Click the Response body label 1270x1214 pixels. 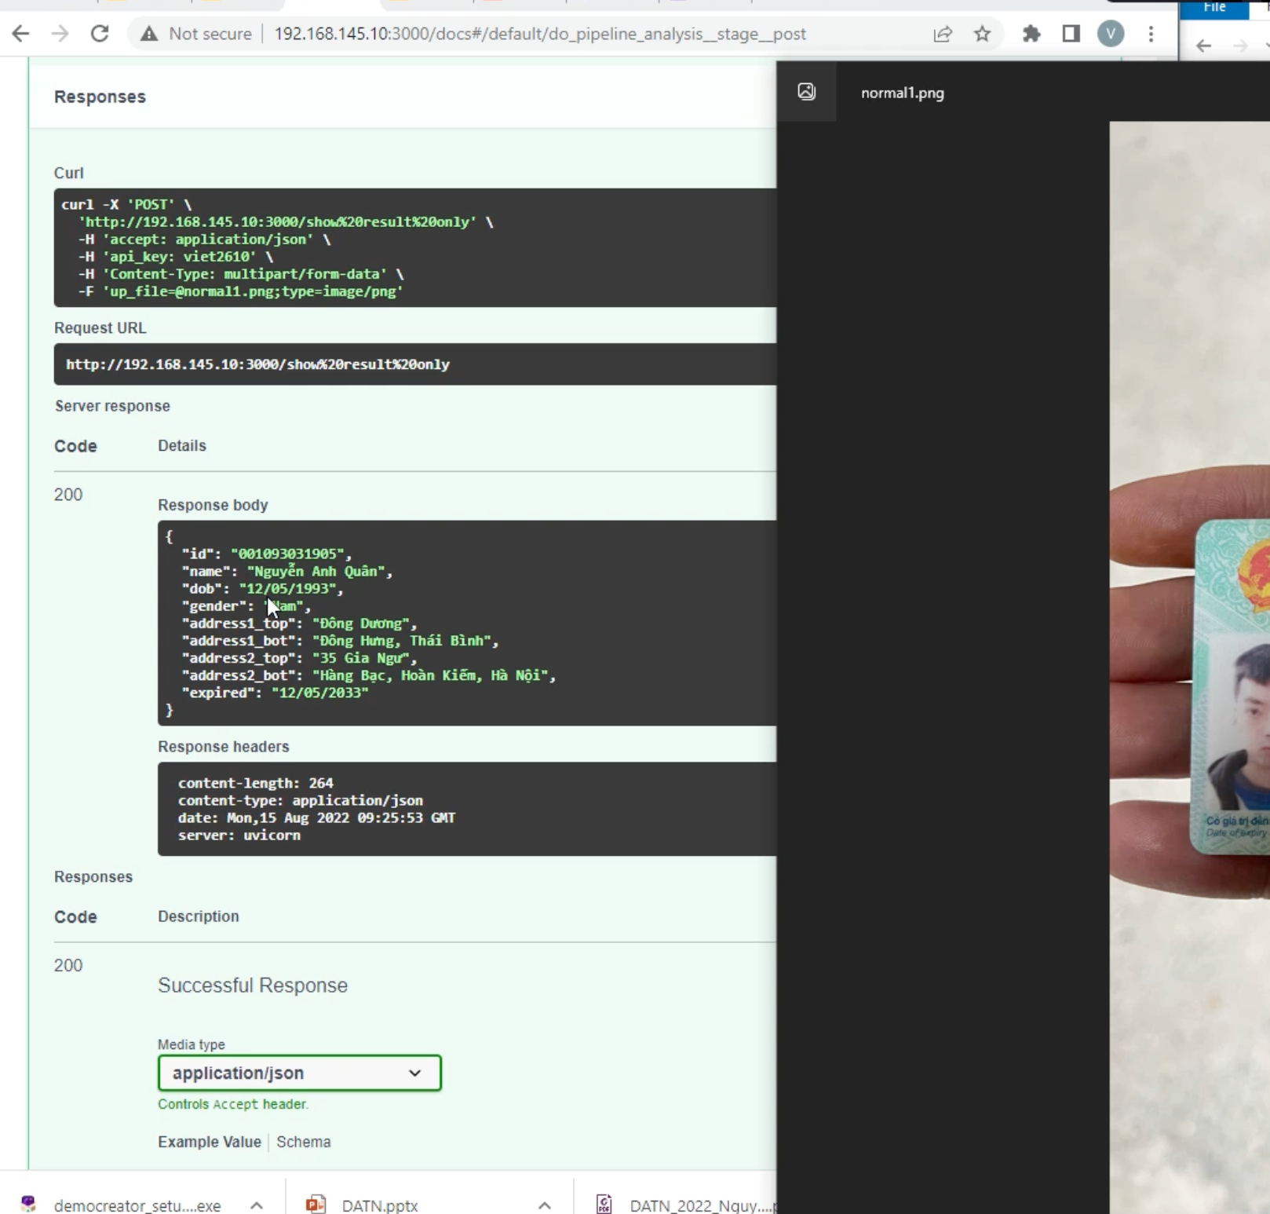coord(213,505)
